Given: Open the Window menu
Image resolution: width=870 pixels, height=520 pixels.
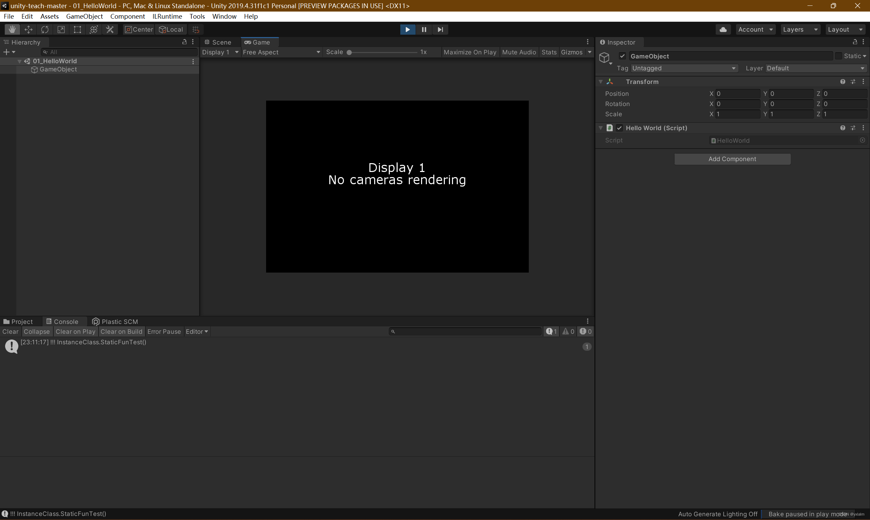Looking at the screenshot, I should coord(224,16).
